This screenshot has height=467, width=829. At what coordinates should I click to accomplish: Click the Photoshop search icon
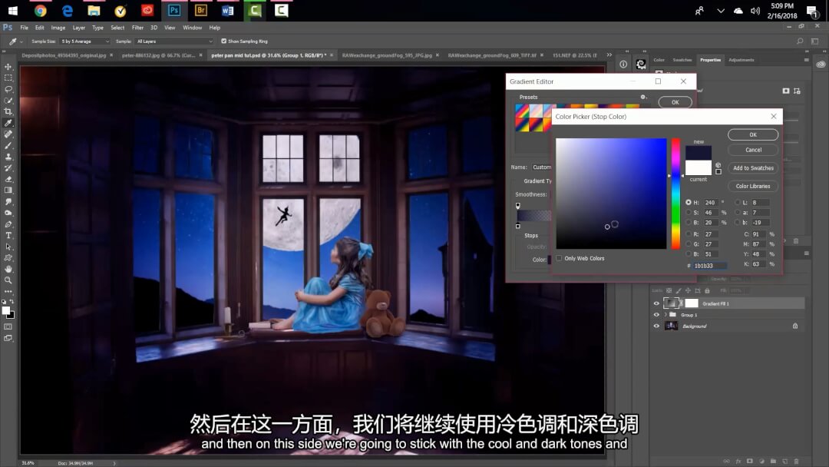coord(800,41)
